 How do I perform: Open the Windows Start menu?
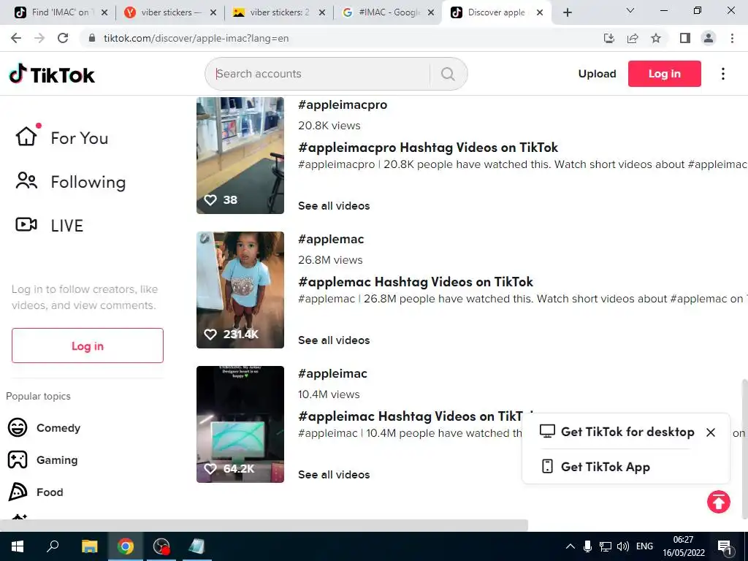(x=18, y=546)
